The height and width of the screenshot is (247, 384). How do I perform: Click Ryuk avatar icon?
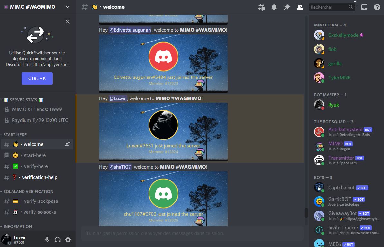[319, 105]
